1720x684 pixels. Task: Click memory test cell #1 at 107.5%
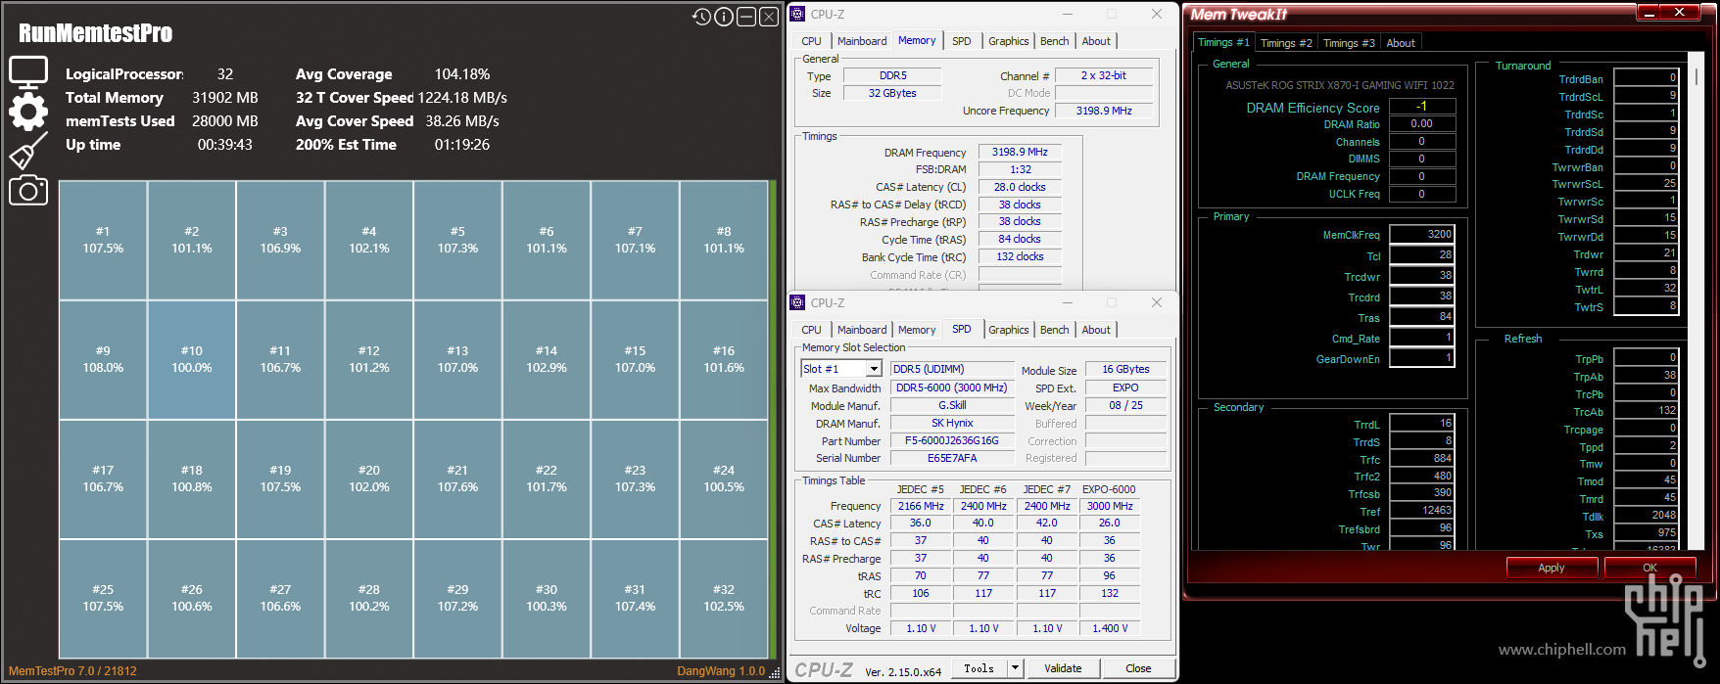click(x=103, y=241)
